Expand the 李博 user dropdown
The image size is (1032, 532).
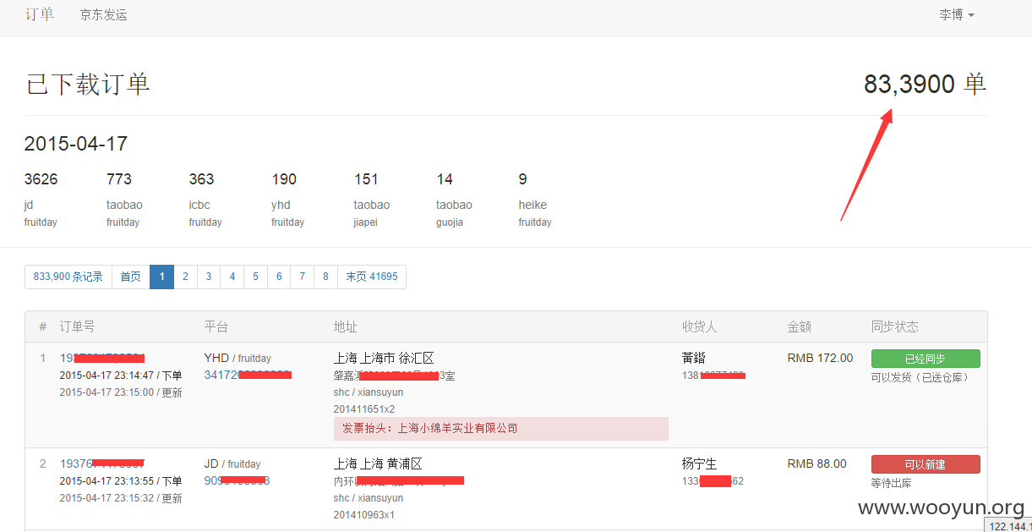pos(956,15)
